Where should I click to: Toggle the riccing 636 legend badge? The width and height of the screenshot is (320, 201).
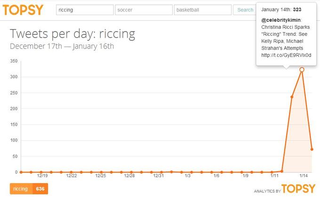pyautogui.click(x=29, y=189)
